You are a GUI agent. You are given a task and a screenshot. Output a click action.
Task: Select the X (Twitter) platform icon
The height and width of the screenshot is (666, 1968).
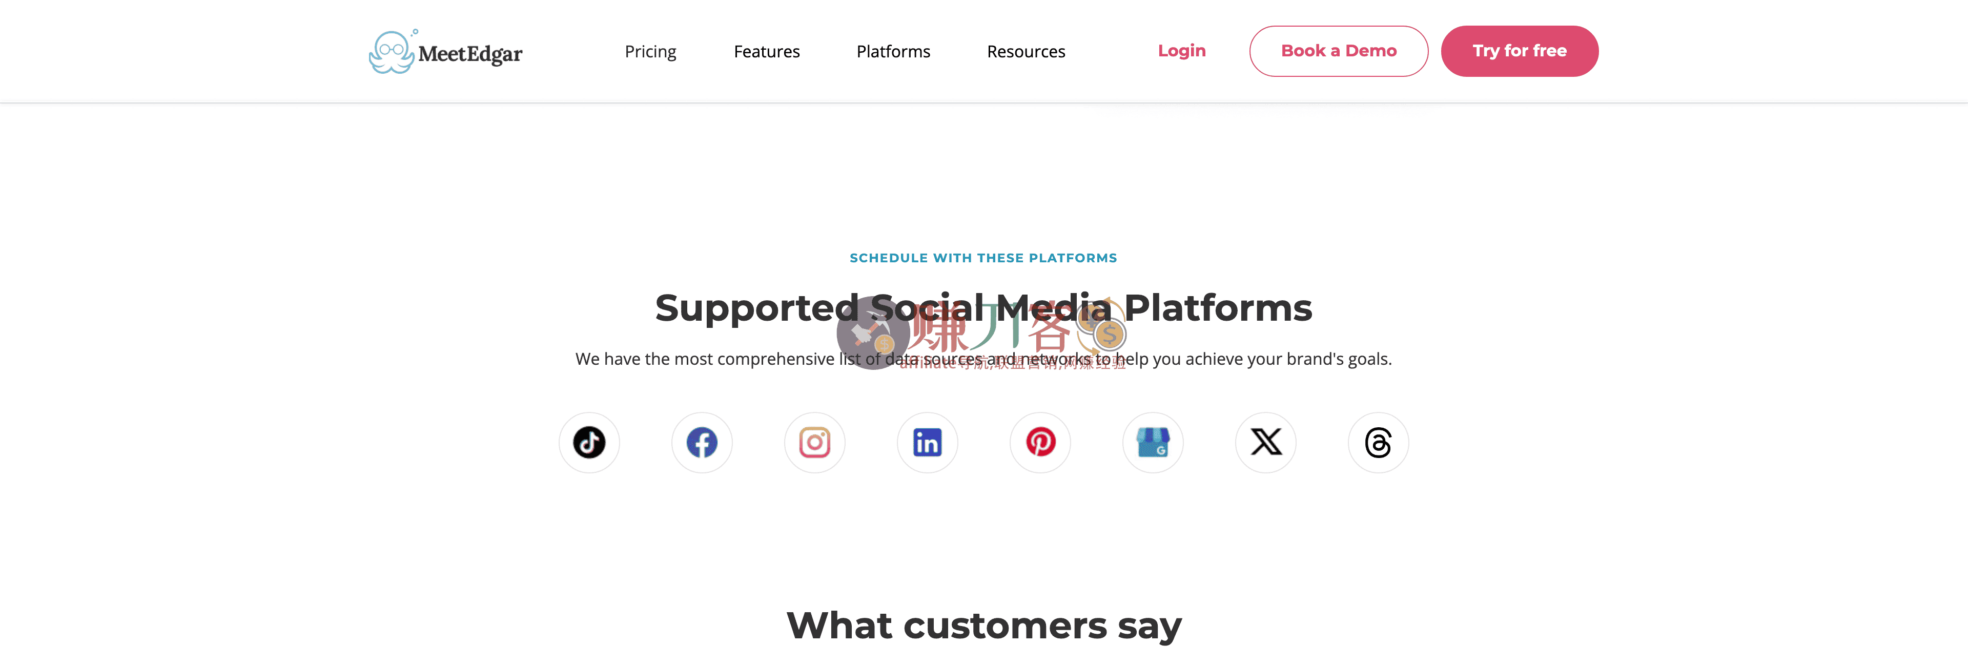1265,442
